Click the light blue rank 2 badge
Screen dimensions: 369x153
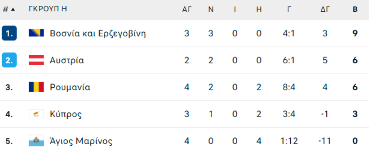pos(9,60)
